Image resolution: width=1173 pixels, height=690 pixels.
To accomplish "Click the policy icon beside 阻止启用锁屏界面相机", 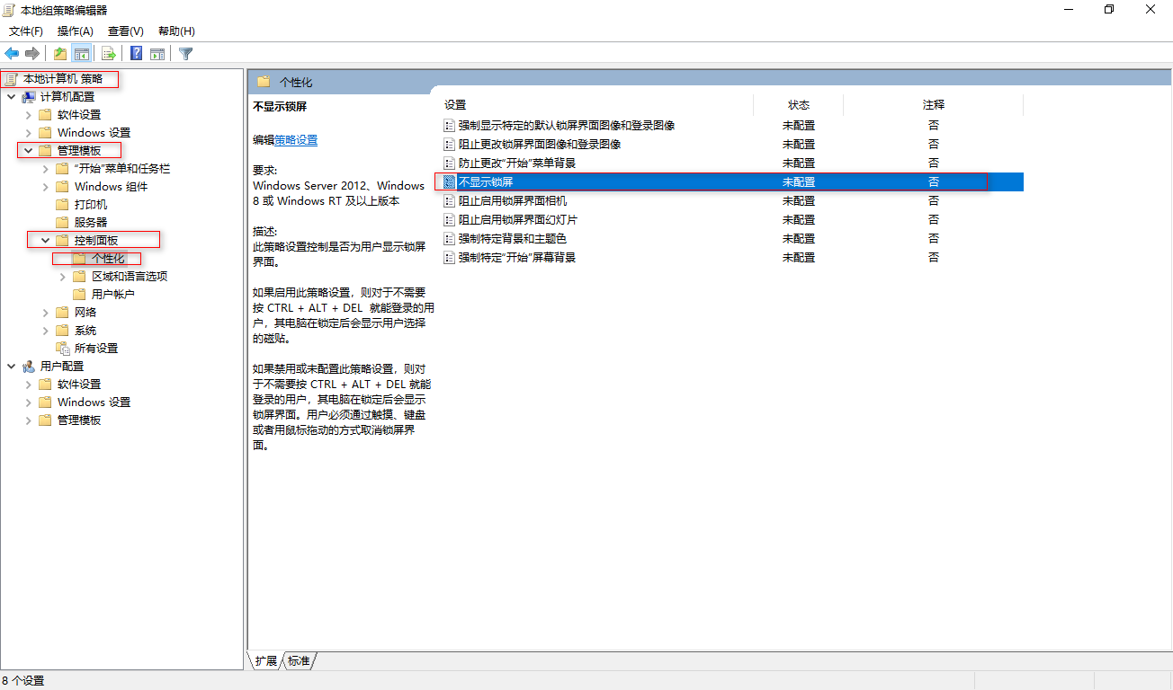I will click(x=450, y=201).
